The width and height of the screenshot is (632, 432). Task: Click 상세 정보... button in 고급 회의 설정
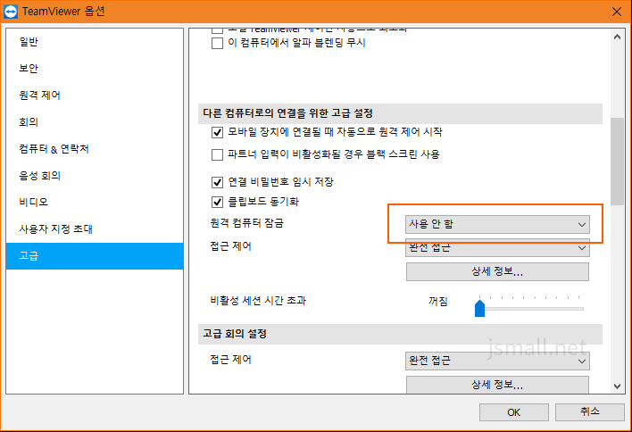pos(497,385)
